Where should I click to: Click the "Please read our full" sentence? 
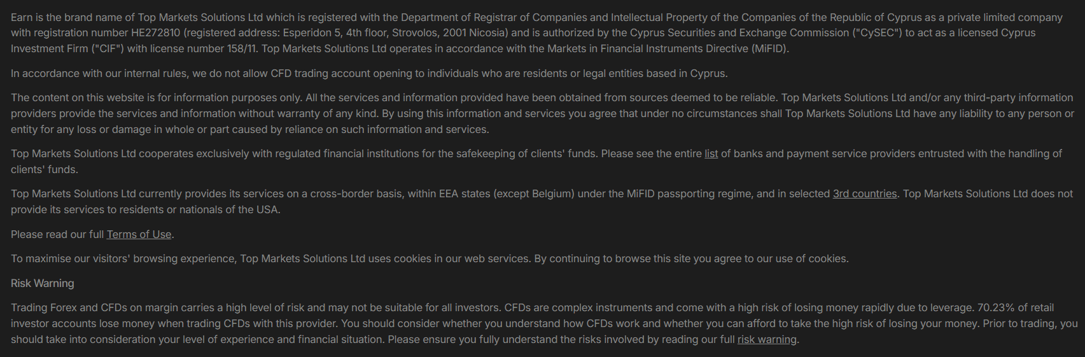point(57,235)
